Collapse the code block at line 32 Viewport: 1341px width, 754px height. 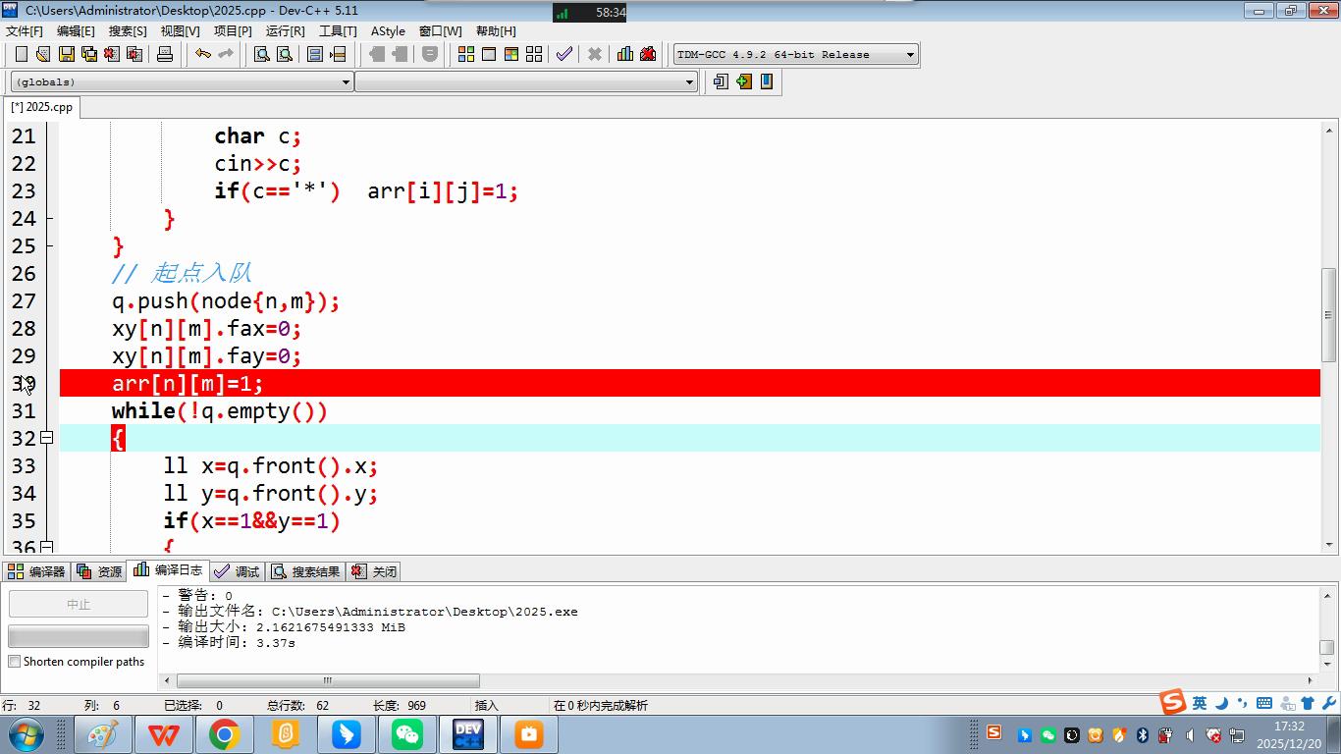pyautogui.click(x=46, y=438)
